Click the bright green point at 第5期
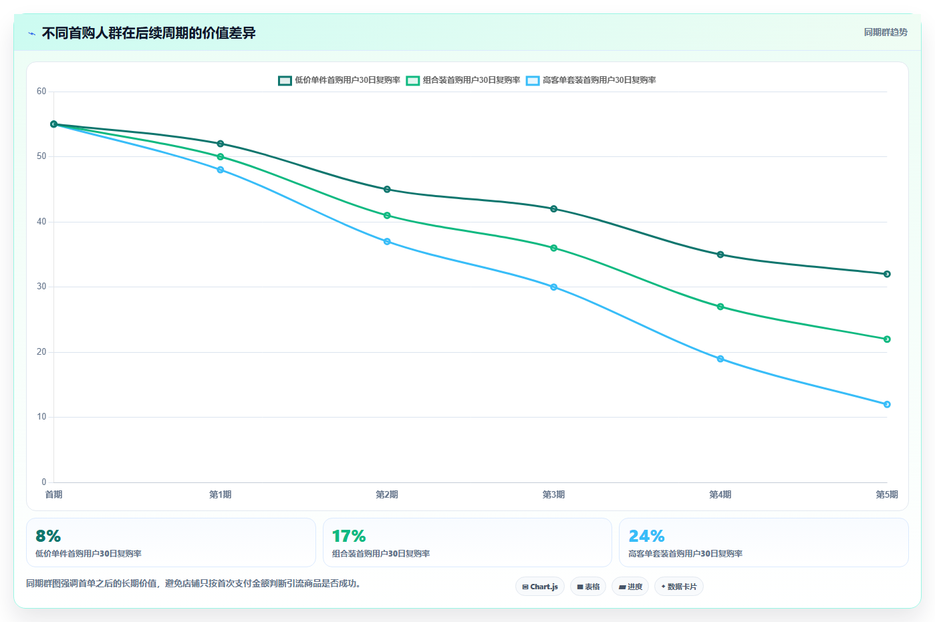 tap(887, 339)
